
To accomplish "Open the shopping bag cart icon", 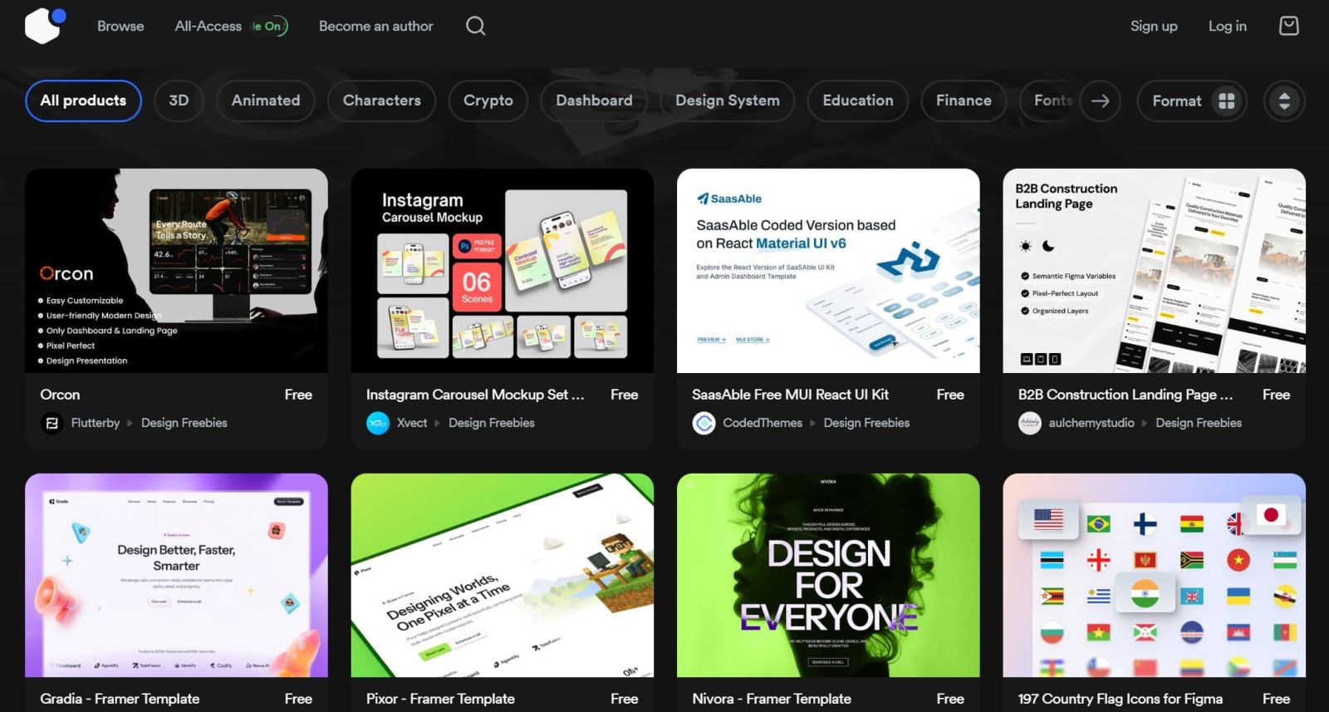I will [1288, 26].
